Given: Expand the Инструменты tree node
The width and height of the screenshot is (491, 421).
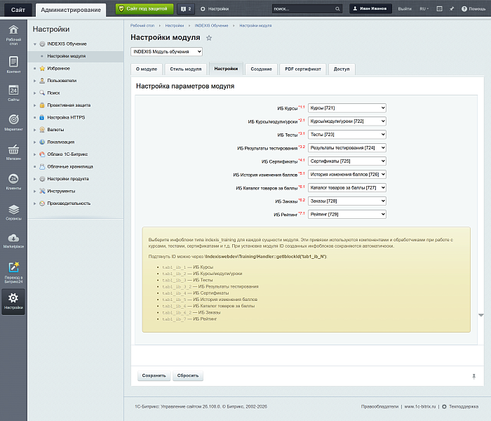Looking at the screenshot, I should [35, 191].
